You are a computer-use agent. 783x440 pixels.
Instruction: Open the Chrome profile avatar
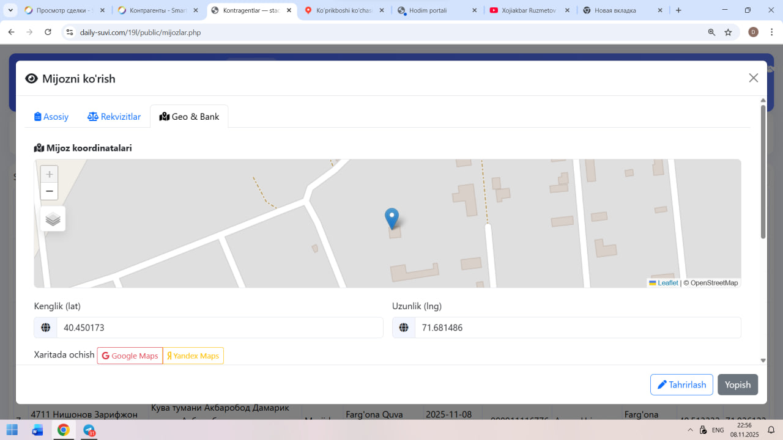click(754, 32)
